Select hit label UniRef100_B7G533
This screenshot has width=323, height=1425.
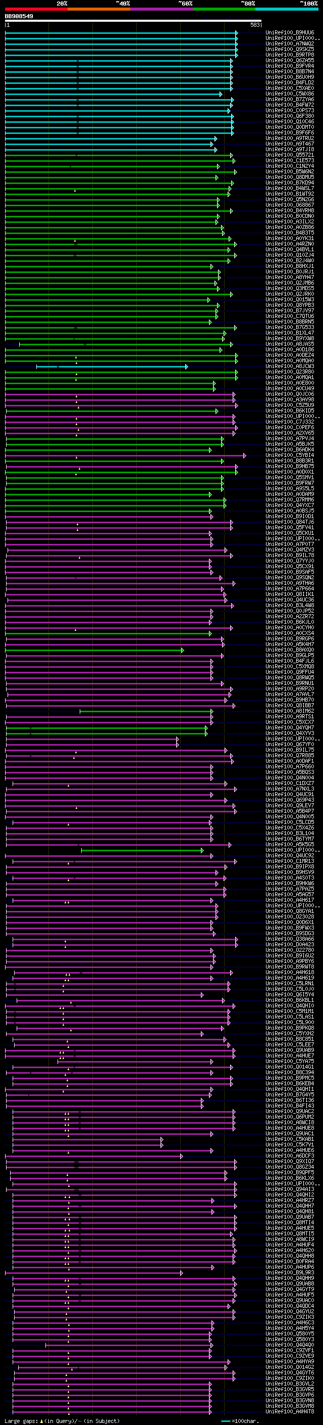point(290,328)
